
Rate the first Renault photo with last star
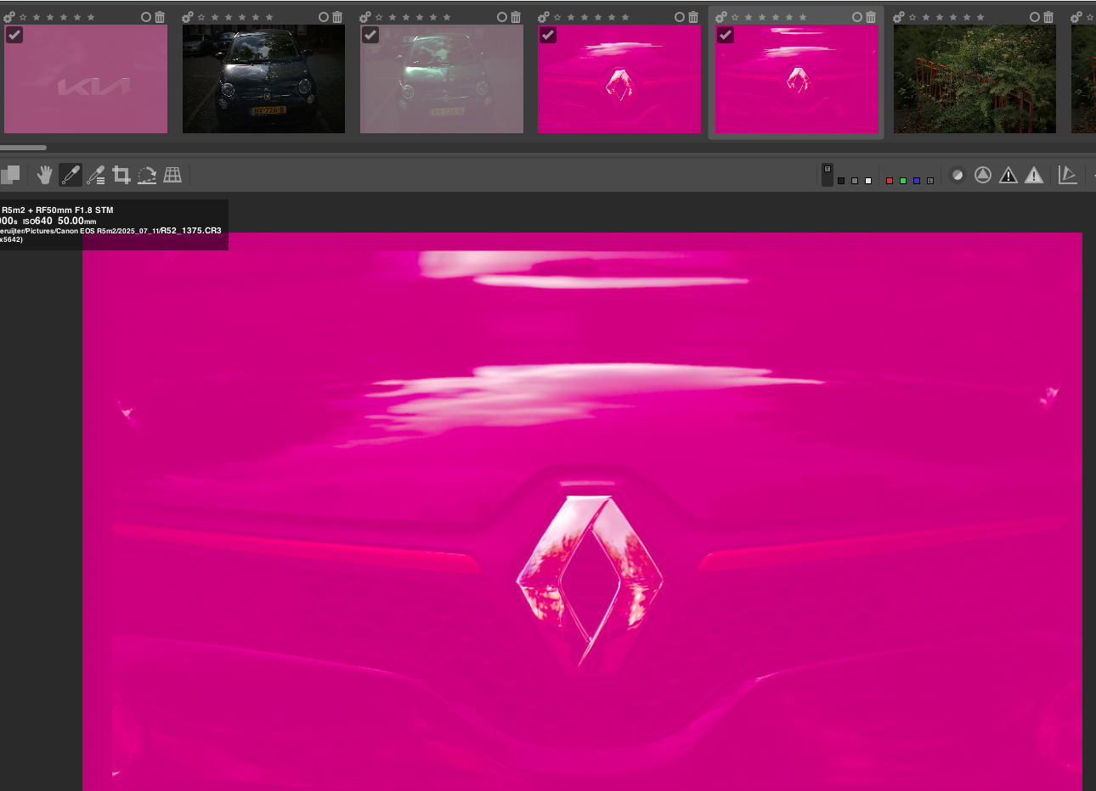625,17
